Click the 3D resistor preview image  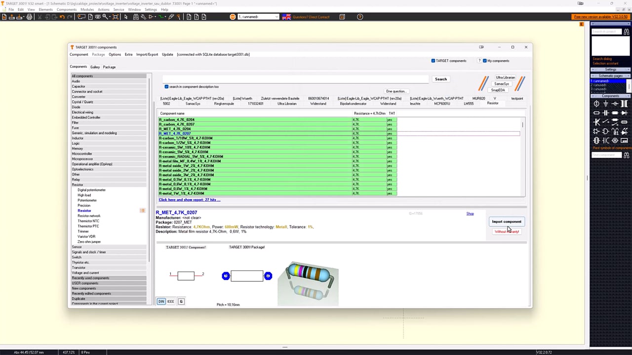pos(308,283)
